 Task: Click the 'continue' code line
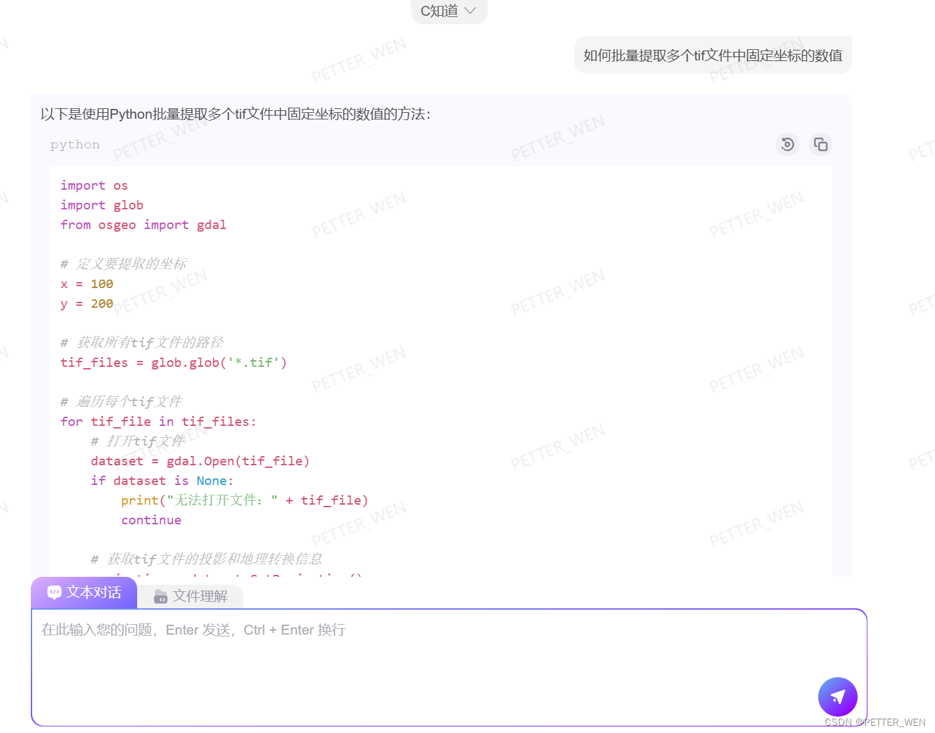(x=151, y=520)
